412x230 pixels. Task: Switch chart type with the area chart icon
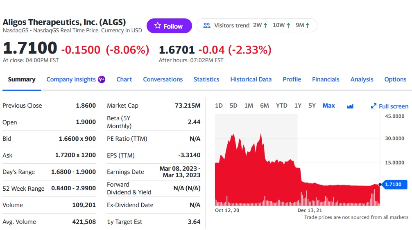tap(350, 106)
